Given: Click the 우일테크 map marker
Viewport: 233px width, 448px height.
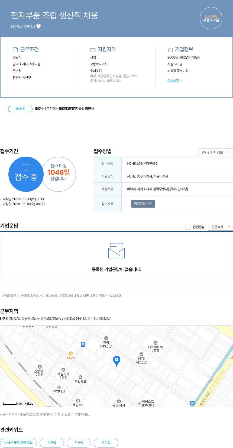Looking at the screenshot, I should point(80,377).
